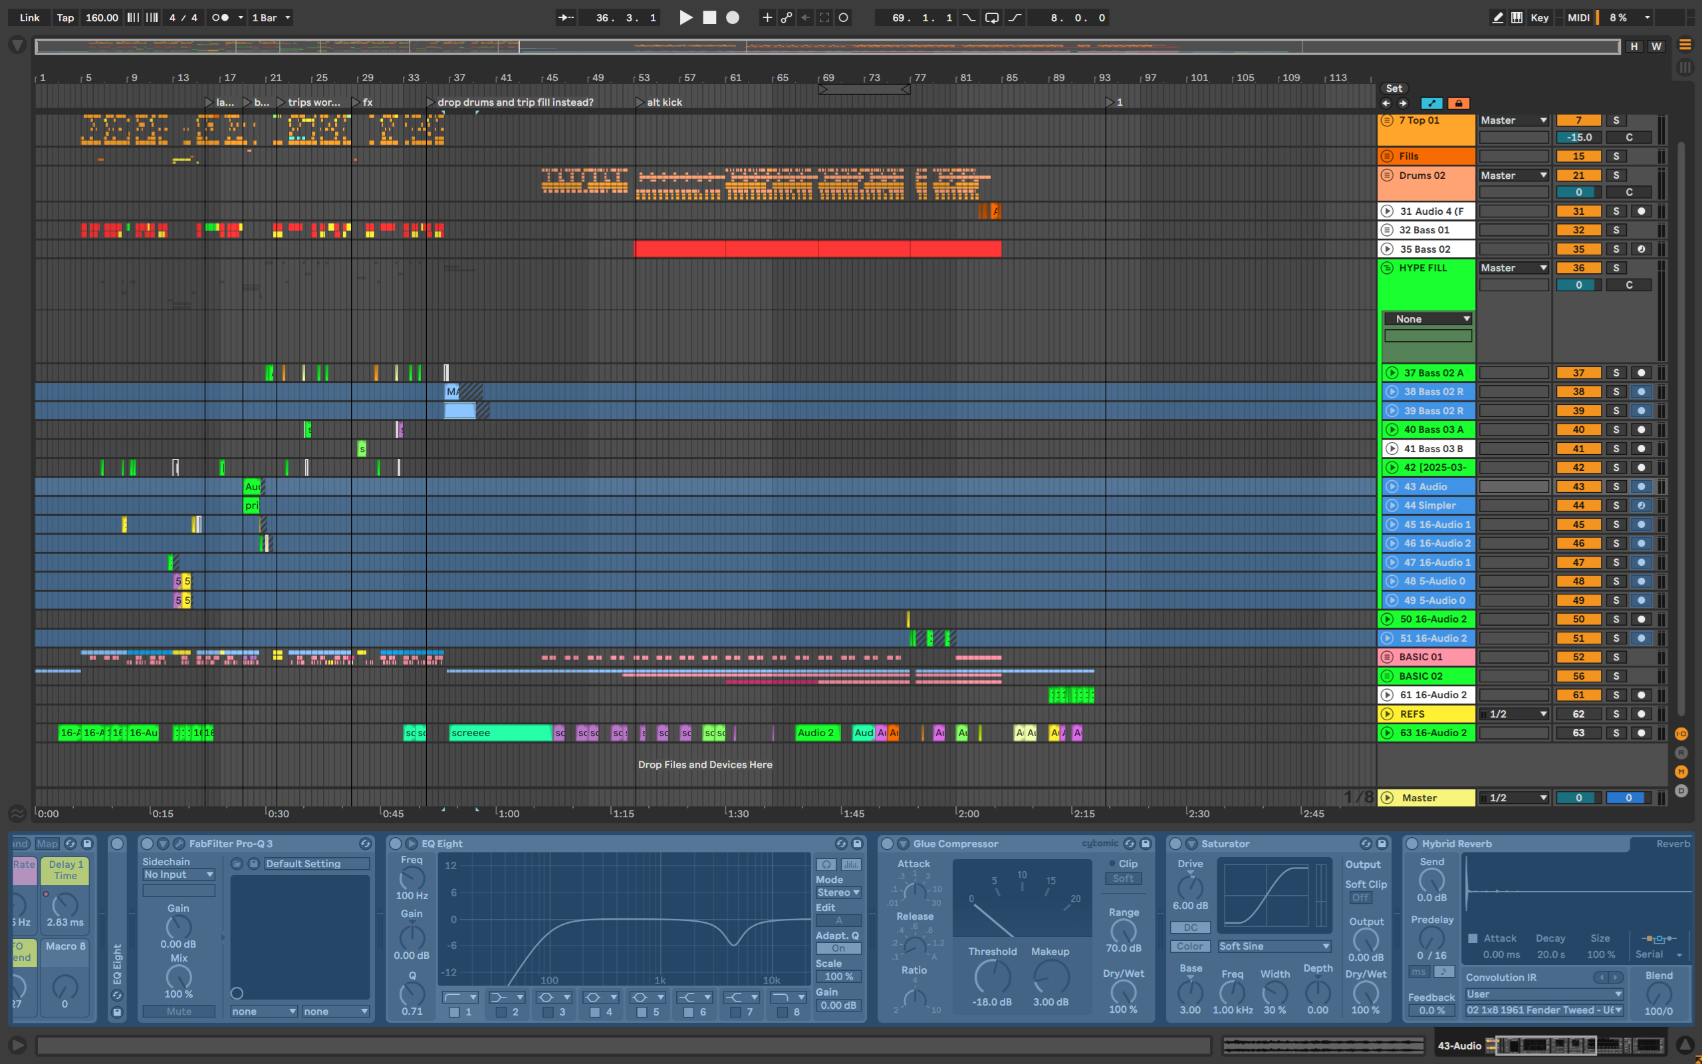This screenshot has width=1702, height=1064.
Task: Open Saturator Soft Sine curve dropdown
Action: (x=1273, y=946)
